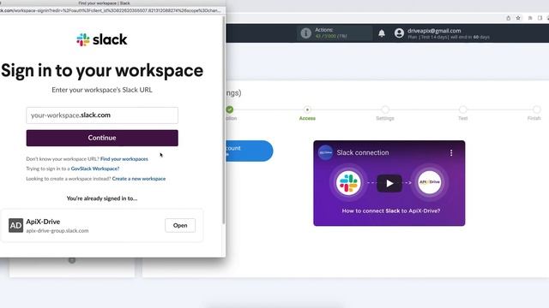Click the purple Continue button
This screenshot has height=308, width=549.
click(x=102, y=138)
